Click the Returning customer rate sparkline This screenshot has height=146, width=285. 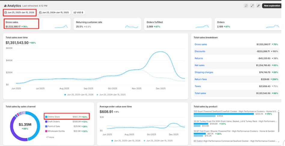(x=132, y=26)
